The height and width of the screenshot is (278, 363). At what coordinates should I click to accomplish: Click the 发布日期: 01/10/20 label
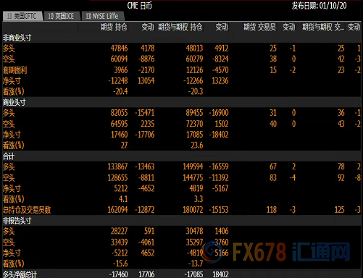319,6
